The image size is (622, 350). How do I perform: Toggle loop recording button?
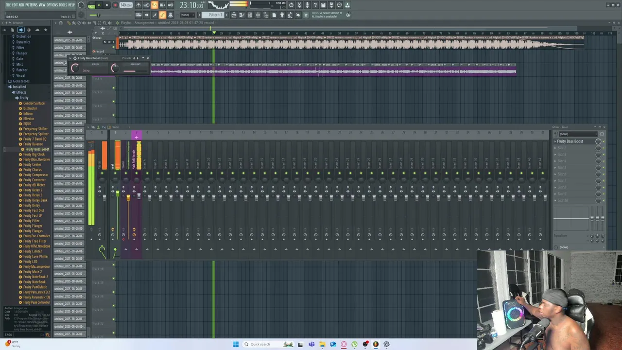tap(170, 5)
